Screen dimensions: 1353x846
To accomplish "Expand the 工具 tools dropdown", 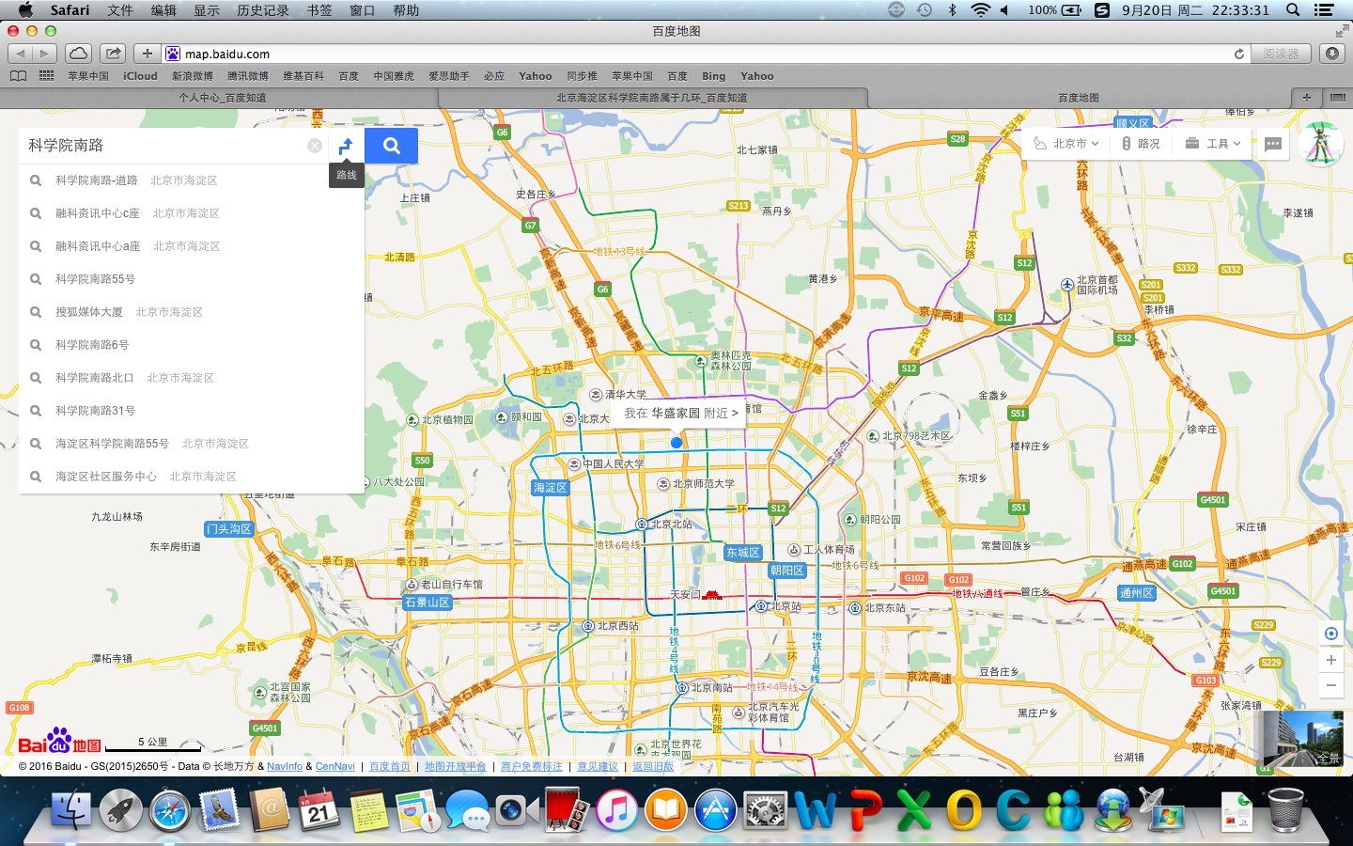I will (x=1213, y=144).
